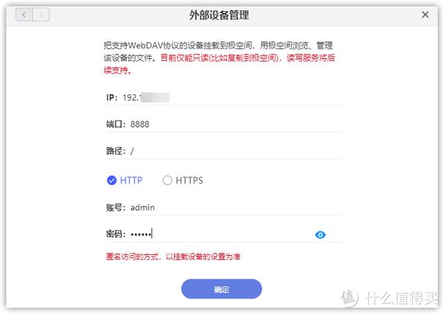Click the 账号 field containing admin
Image resolution: width=444 pixels, height=314 pixels.
pos(229,207)
